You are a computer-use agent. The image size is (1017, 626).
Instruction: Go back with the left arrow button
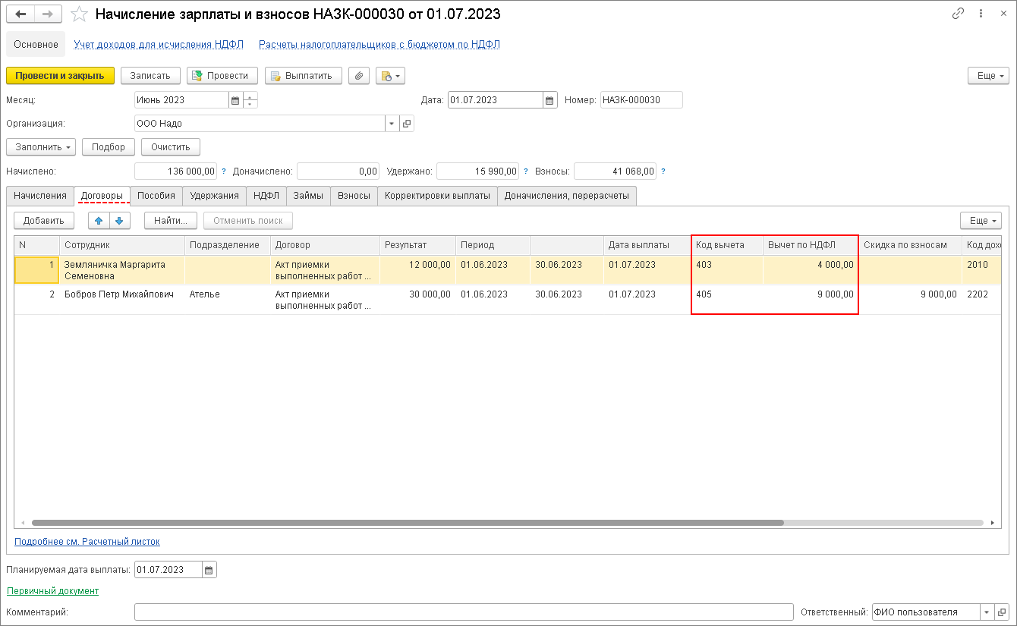pos(20,14)
